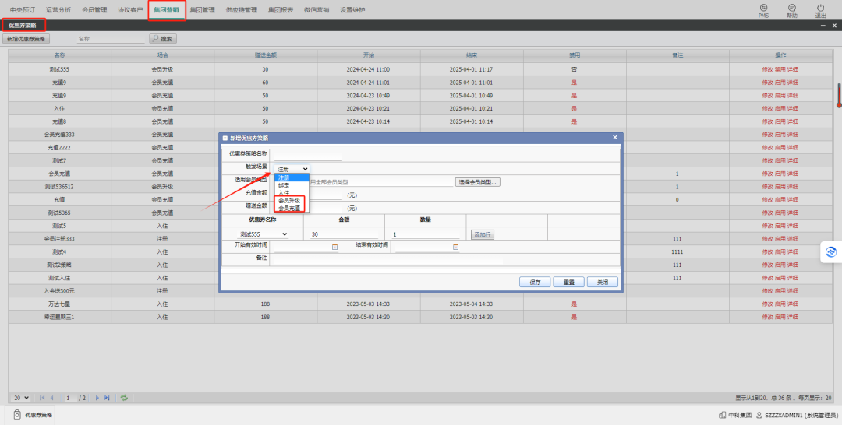The width and height of the screenshot is (842, 425).
Task: Click the floating blue widget icon at right edge
Action: [x=831, y=252]
